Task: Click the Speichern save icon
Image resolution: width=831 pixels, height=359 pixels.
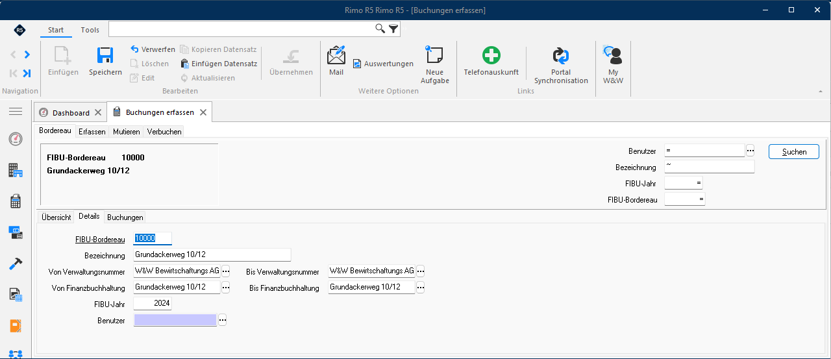Action: tap(105, 56)
